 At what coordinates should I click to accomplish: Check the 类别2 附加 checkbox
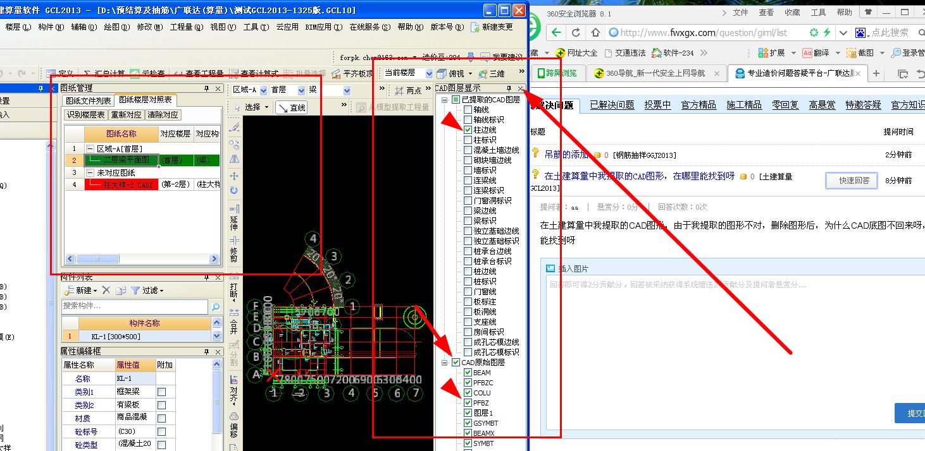click(161, 405)
